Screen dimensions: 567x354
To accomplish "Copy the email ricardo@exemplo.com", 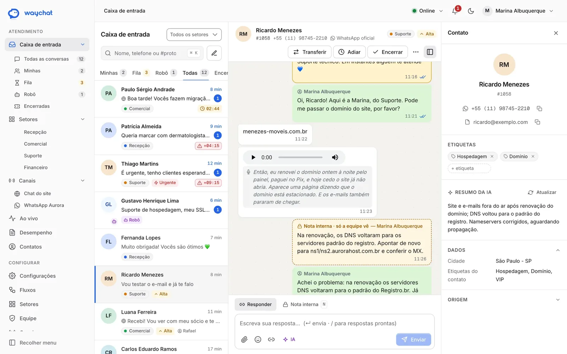I will (537, 122).
